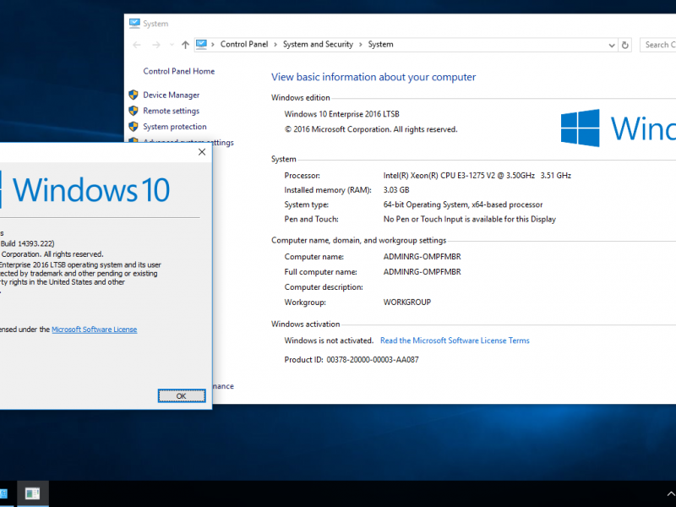The width and height of the screenshot is (676, 507).
Task: Refresh the System page in the address bar
Action: 625,45
